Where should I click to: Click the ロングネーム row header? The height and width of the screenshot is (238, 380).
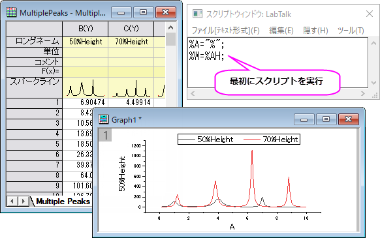tap(34, 42)
